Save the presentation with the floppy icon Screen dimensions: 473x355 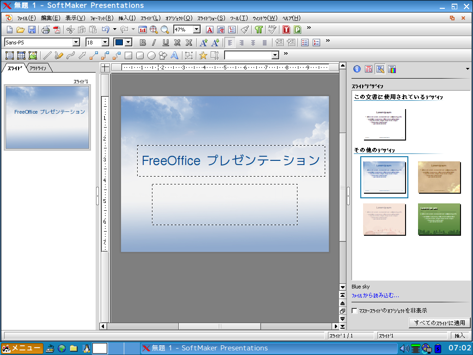click(x=32, y=30)
